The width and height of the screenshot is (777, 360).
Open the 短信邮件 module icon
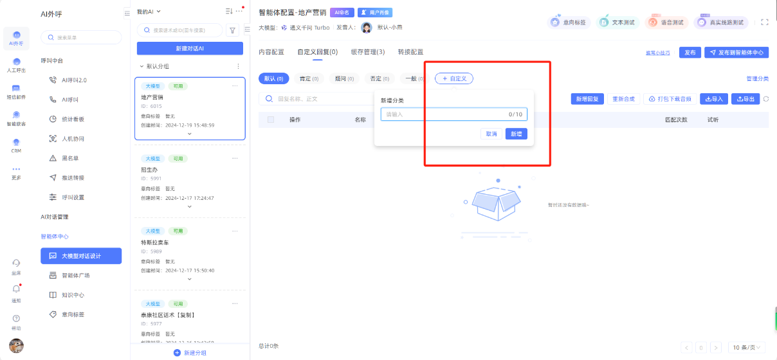[x=16, y=88]
